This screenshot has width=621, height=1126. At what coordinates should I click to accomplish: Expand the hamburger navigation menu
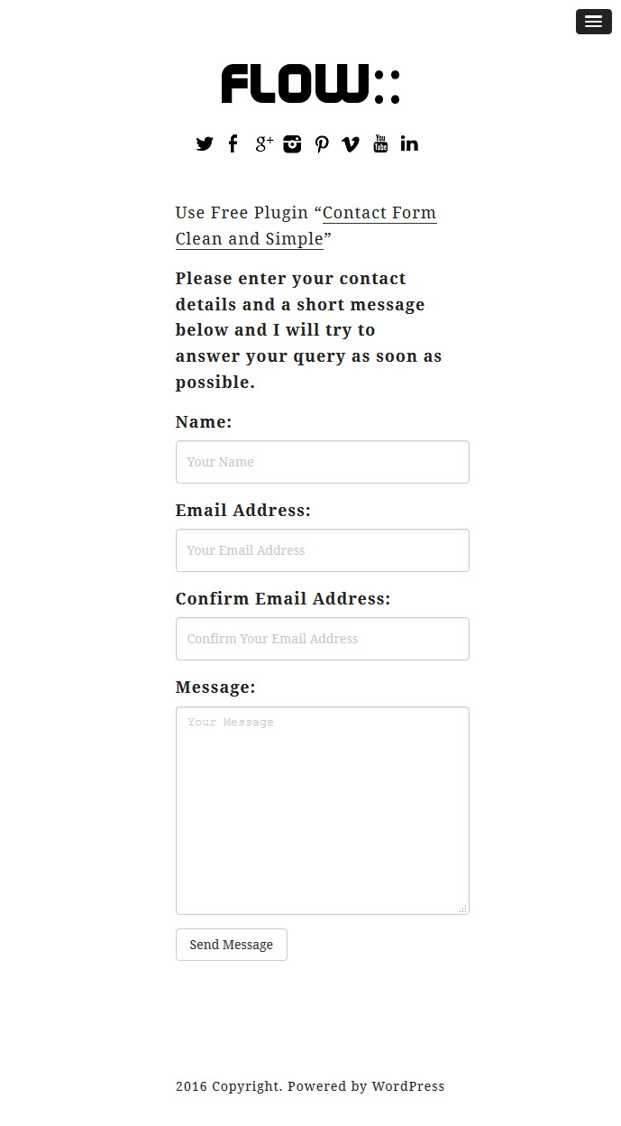pos(593,22)
